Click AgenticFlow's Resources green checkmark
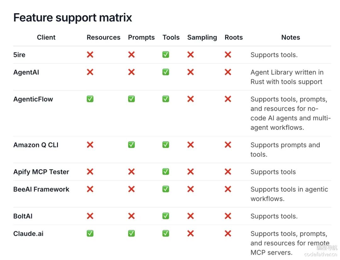The height and width of the screenshot is (260, 340). point(90,99)
